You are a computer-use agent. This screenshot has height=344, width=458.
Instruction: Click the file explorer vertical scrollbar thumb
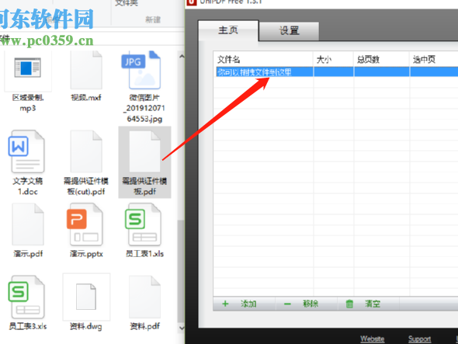[x=181, y=272]
